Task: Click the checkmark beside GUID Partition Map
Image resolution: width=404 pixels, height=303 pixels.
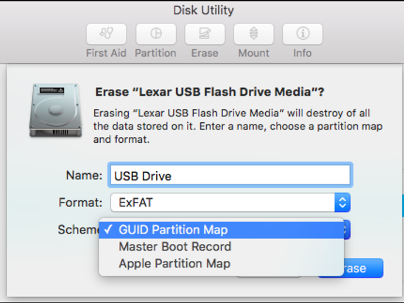Action: (108, 230)
